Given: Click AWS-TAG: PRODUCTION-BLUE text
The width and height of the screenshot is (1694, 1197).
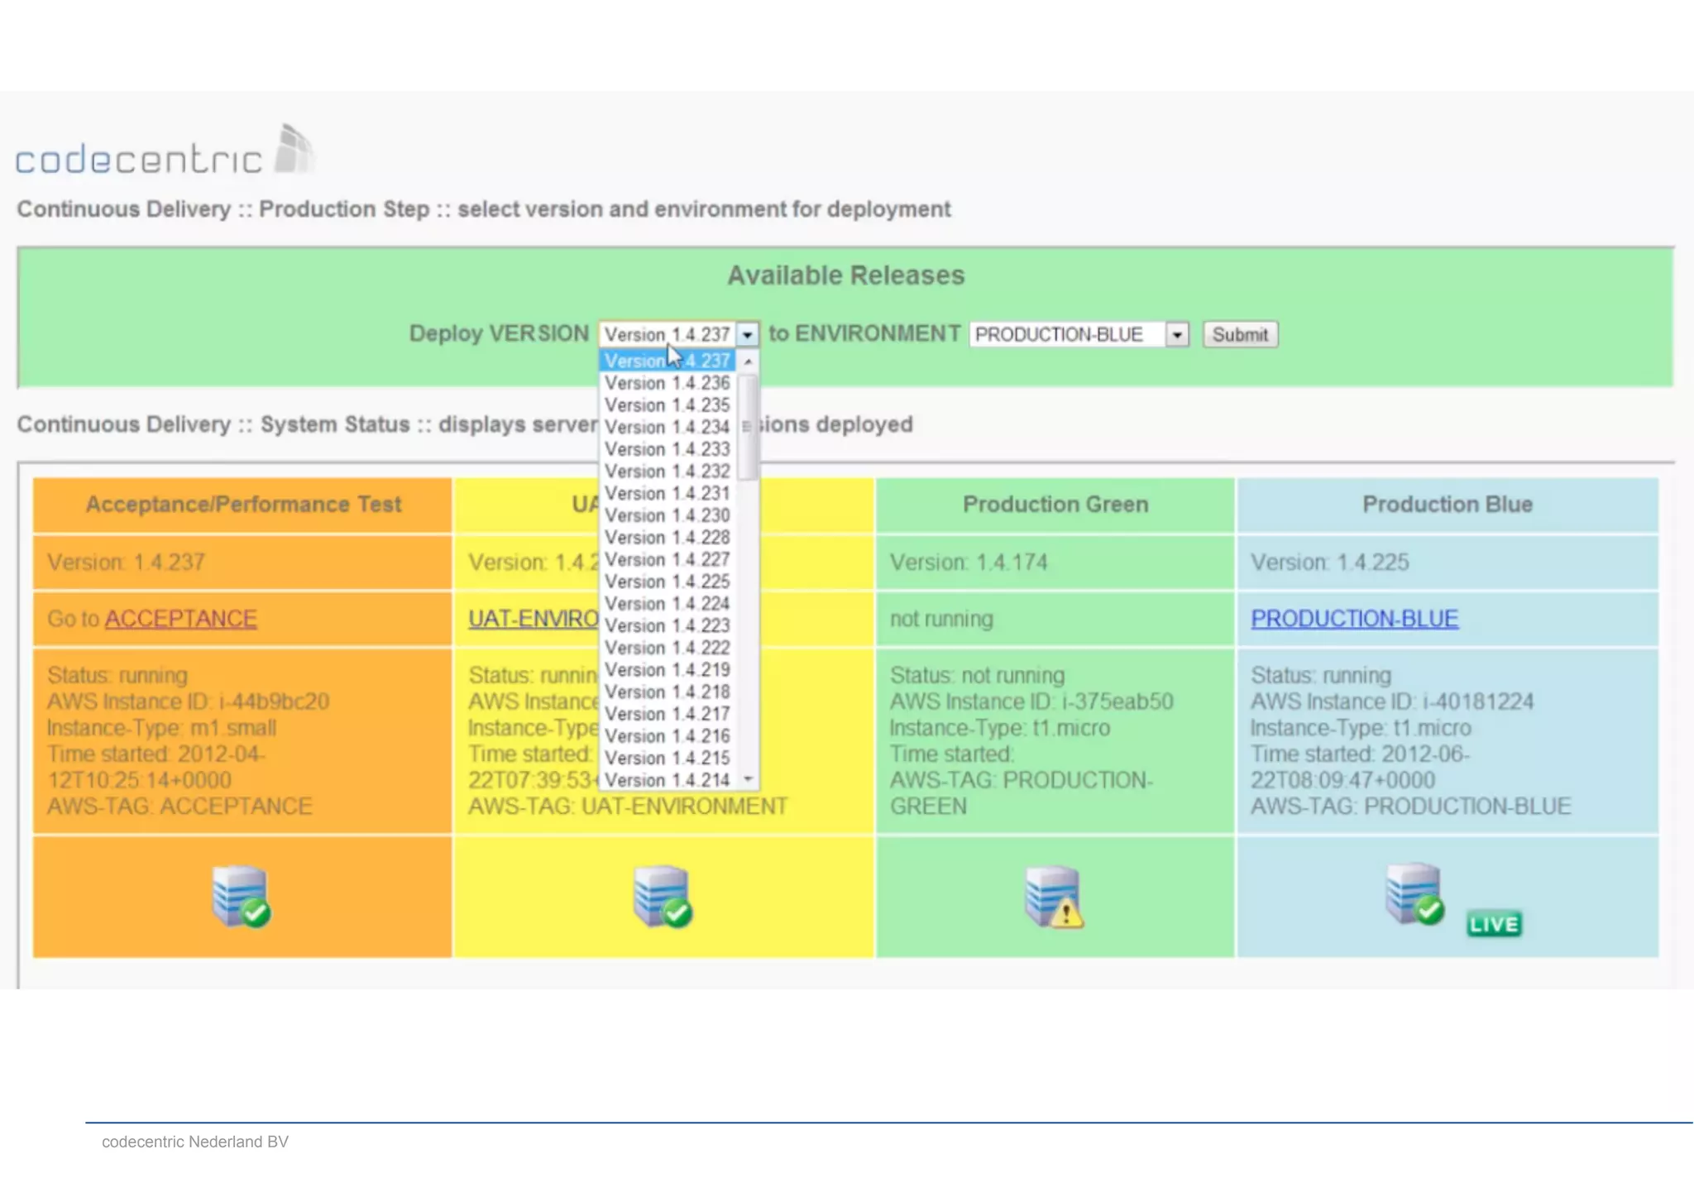Looking at the screenshot, I should pyautogui.click(x=1410, y=807).
